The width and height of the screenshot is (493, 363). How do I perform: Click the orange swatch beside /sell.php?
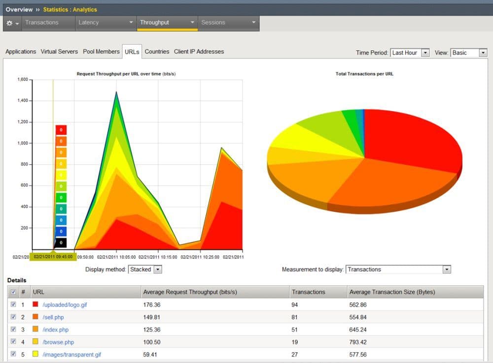click(35, 317)
